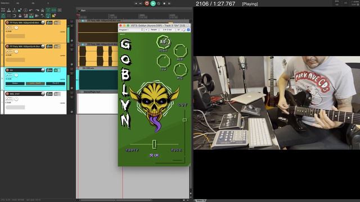Toggle the metronome icon in toolbar
The width and height of the screenshot is (360, 202).
click(x=43, y=10)
